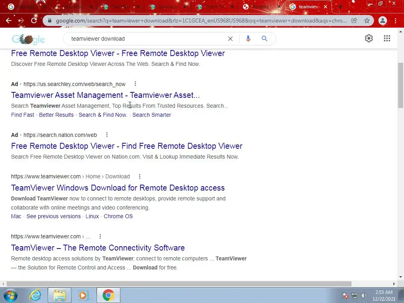Close the teamviewer search tab
The width and height of the screenshot is (404, 303).
click(x=325, y=7)
